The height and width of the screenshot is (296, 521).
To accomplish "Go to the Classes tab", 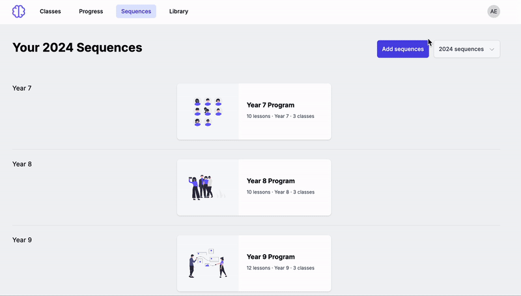I will (50, 11).
